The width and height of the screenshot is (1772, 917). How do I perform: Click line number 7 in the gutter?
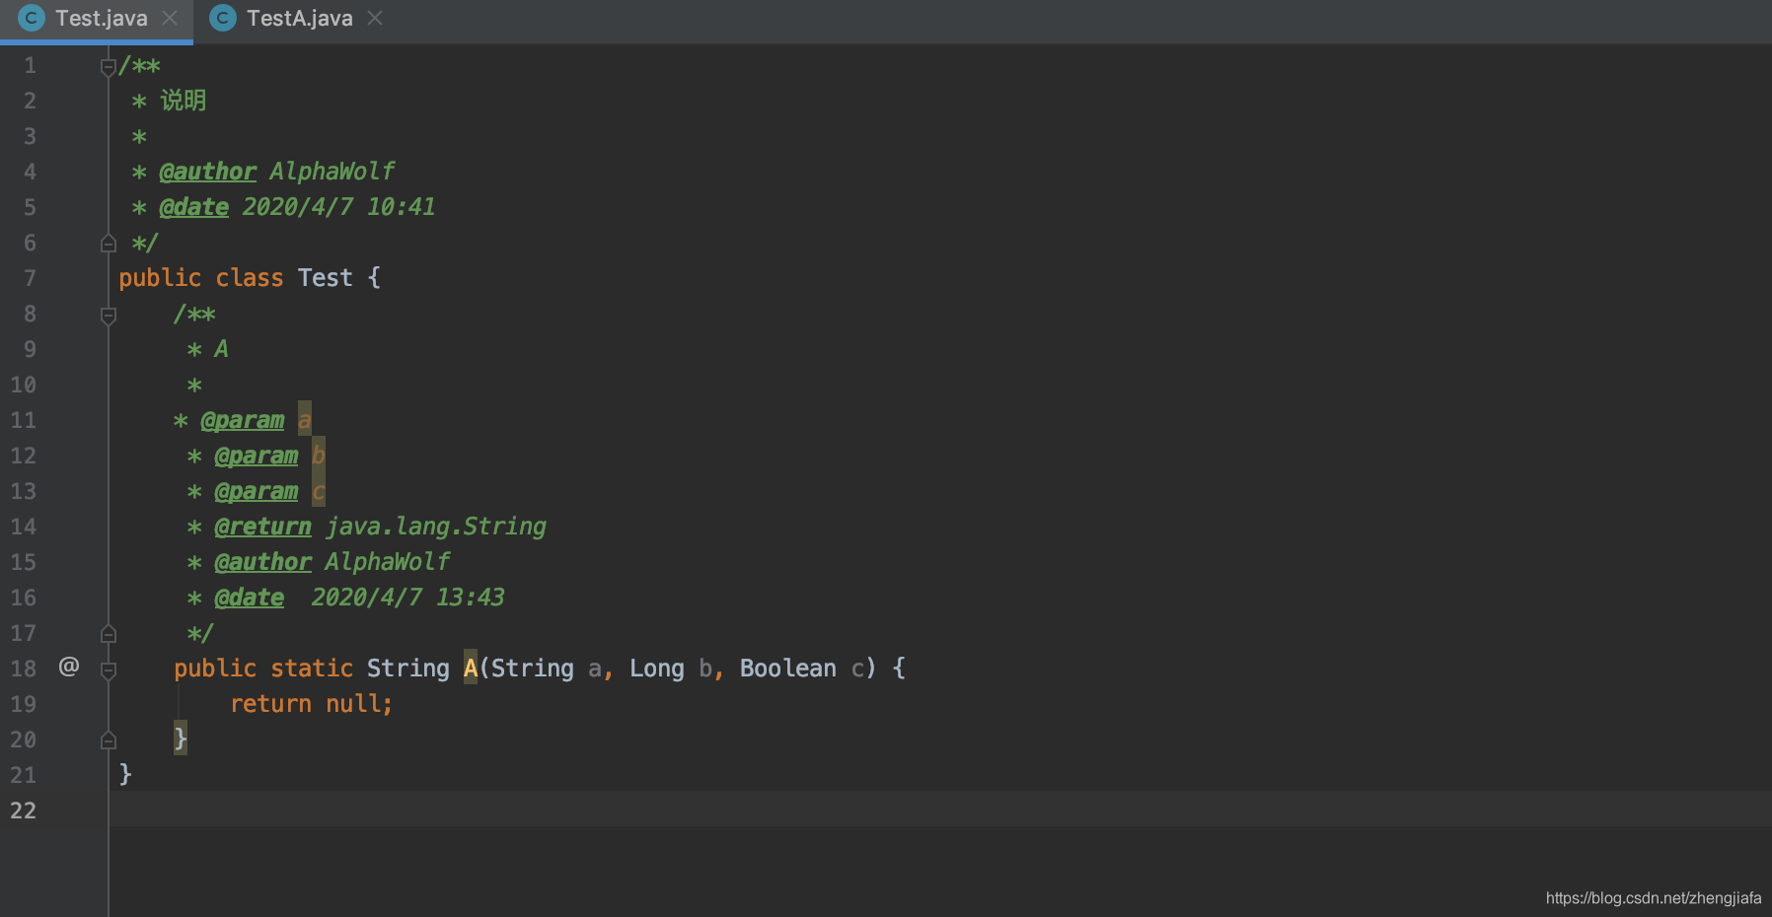pyautogui.click(x=30, y=278)
